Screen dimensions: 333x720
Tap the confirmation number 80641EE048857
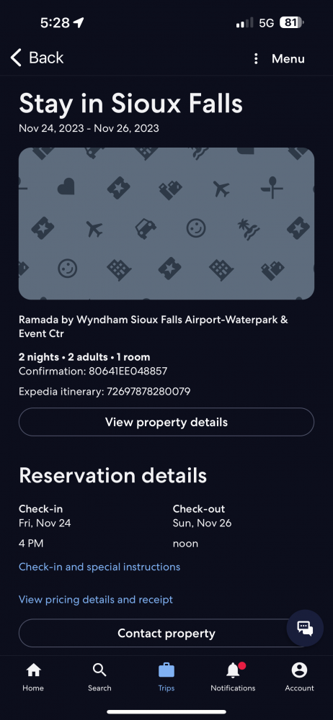(x=128, y=371)
